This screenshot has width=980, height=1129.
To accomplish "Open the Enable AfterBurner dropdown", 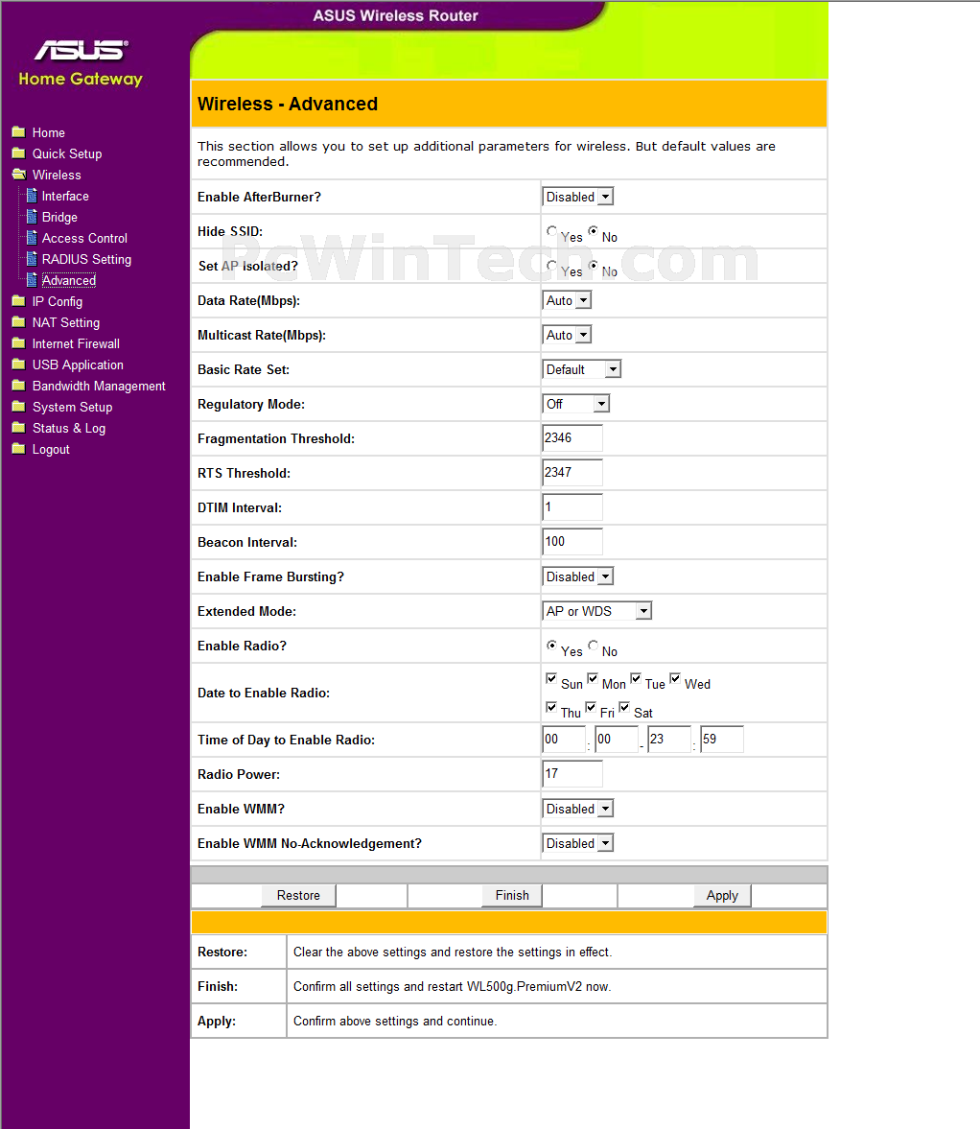I will (x=578, y=197).
